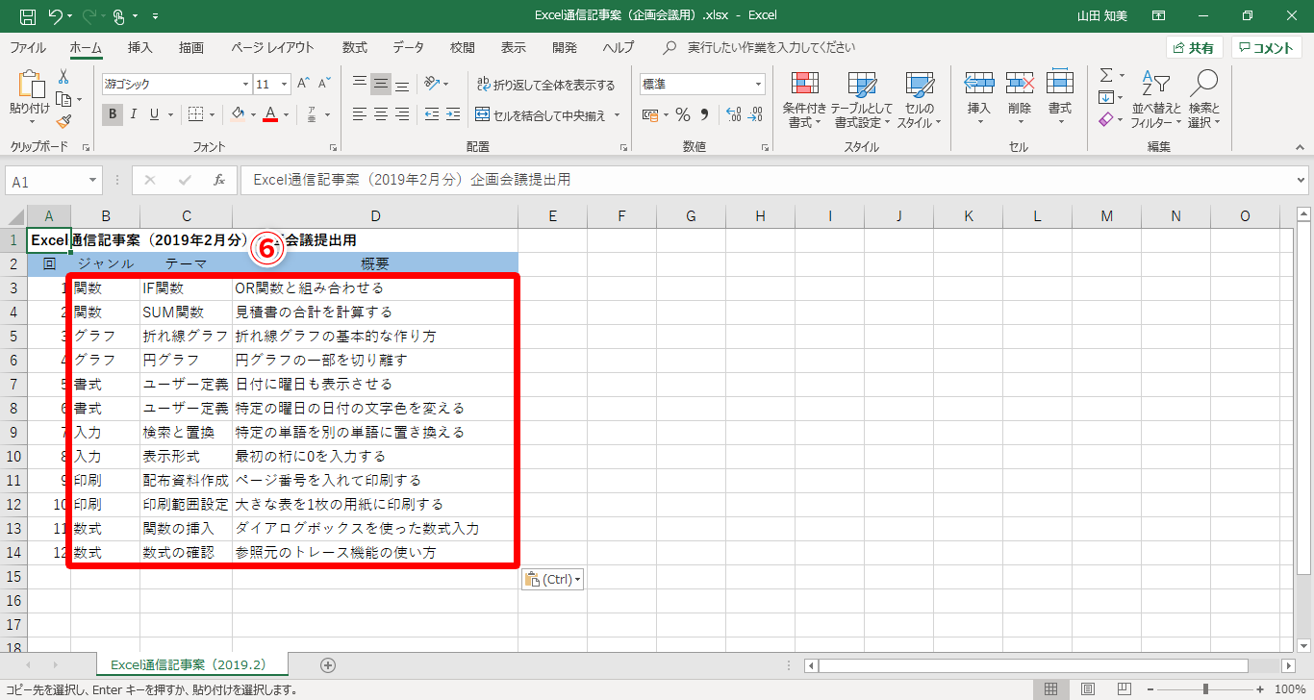Click the Comments (コメント) button
The height and width of the screenshot is (700, 1314).
pyautogui.click(x=1266, y=48)
